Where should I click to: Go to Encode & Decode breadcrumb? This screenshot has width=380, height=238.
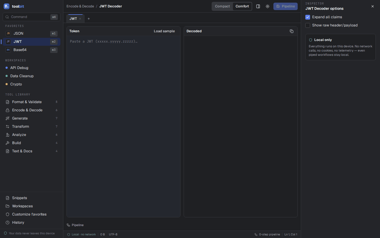[x=80, y=6]
